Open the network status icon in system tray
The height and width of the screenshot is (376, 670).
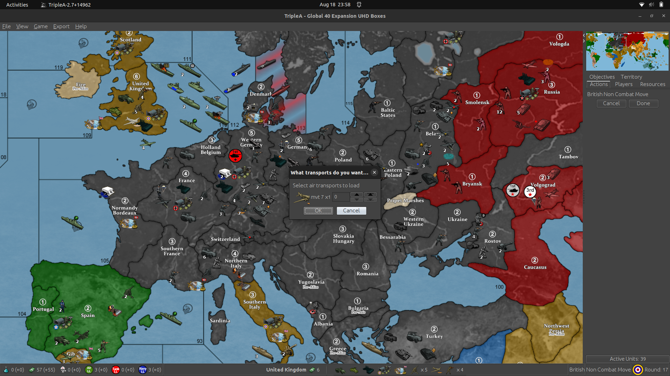pyautogui.click(x=641, y=5)
